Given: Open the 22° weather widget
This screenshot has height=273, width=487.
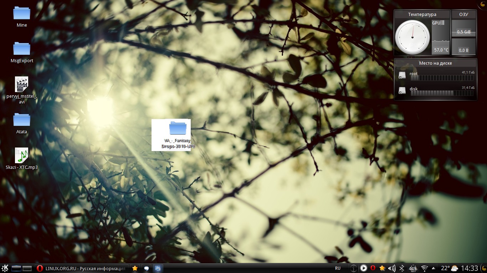Looking at the screenshot, I should click(450, 268).
